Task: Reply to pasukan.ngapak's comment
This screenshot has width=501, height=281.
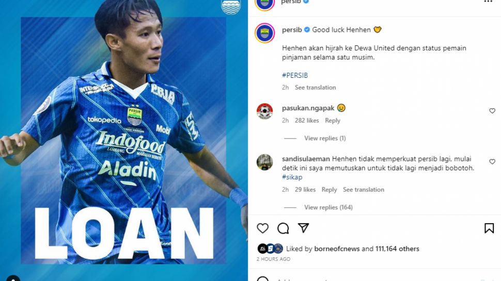Action: [x=333, y=121]
